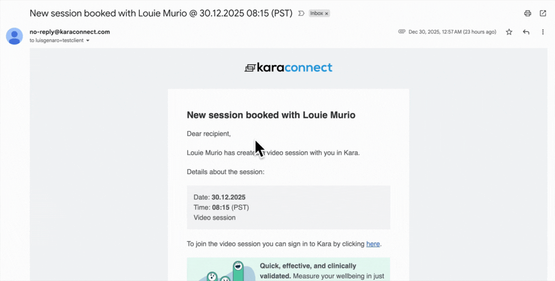Click the Kara Connect logo
Image resolution: width=555 pixels, height=281 pixels.
[288, 68]
